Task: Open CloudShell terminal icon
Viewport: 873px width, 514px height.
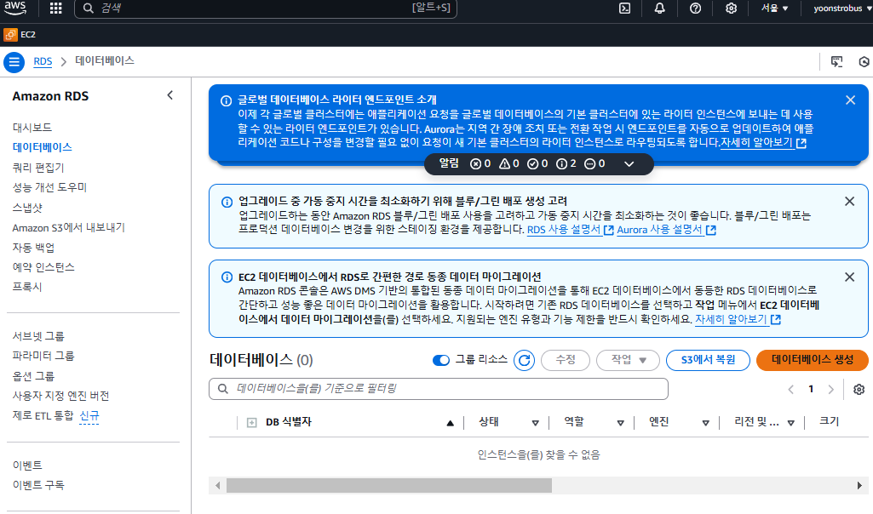Action: (x=624, y=9)
